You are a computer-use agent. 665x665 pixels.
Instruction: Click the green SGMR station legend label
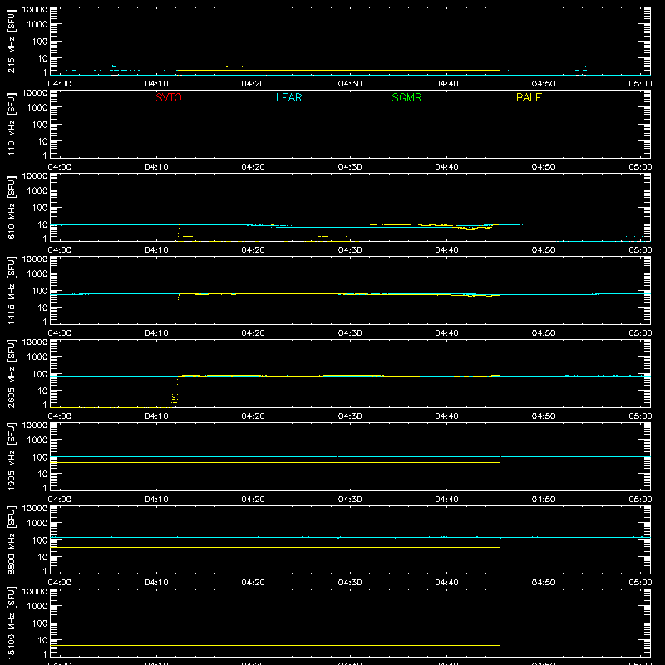[x=406, y=97]
